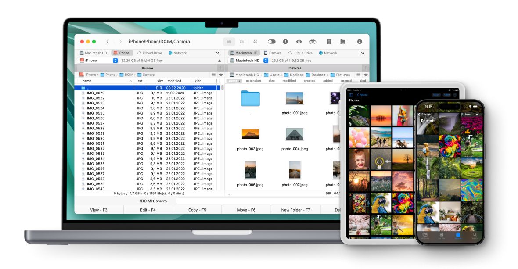Open file info via the info icon
Image resolution: width=518 pixels, height=269 pixels.
[x=285, y=42]
